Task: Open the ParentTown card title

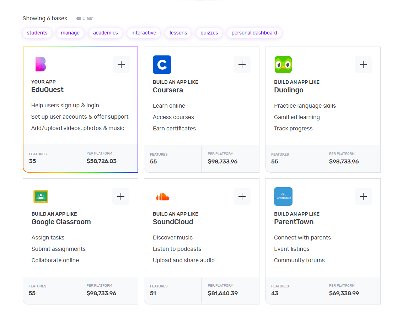Action: coord(294,222)
